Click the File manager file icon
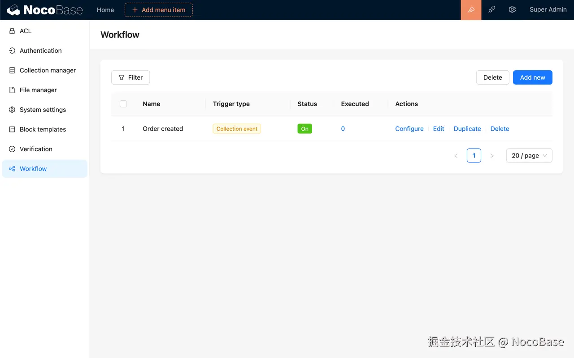Image resolution: width=574 pixels, height=358 pixels. [x=12, y=90]
